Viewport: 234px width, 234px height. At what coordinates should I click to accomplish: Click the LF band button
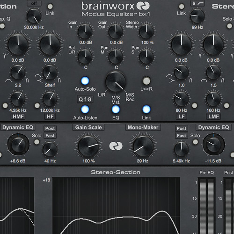(x=182, y=117)
